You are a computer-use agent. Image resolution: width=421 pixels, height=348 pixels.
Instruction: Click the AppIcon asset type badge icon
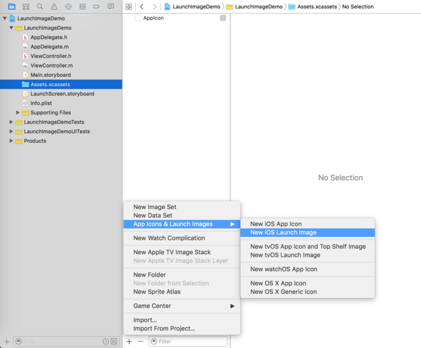(223, 18)
